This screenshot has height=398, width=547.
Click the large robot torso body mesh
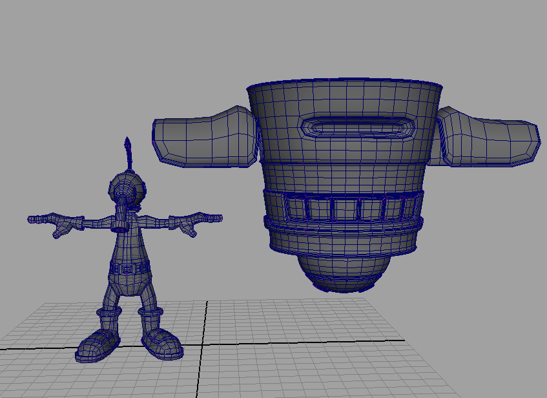[x=345, y=167]
